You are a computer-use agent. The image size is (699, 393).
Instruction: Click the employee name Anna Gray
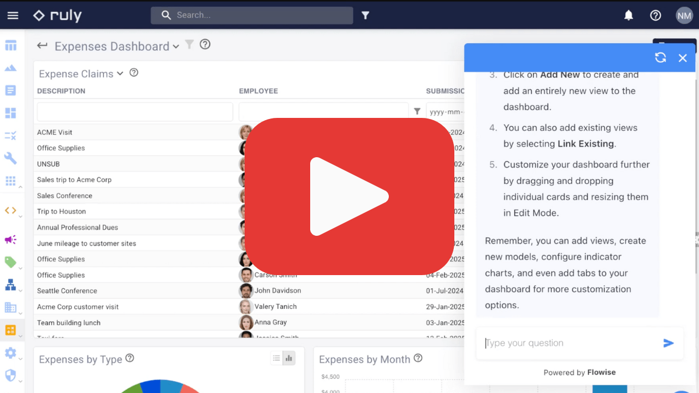271,322
